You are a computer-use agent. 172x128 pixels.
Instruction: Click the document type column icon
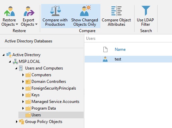[x=105, y=49]
